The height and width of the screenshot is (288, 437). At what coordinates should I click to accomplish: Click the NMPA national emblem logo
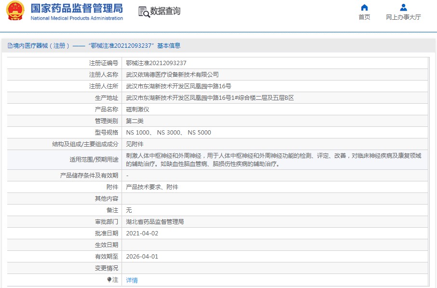(15, 11)
